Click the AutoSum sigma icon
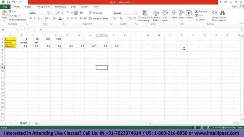Viewport: 244px width, 137px height. coord(197,11)
